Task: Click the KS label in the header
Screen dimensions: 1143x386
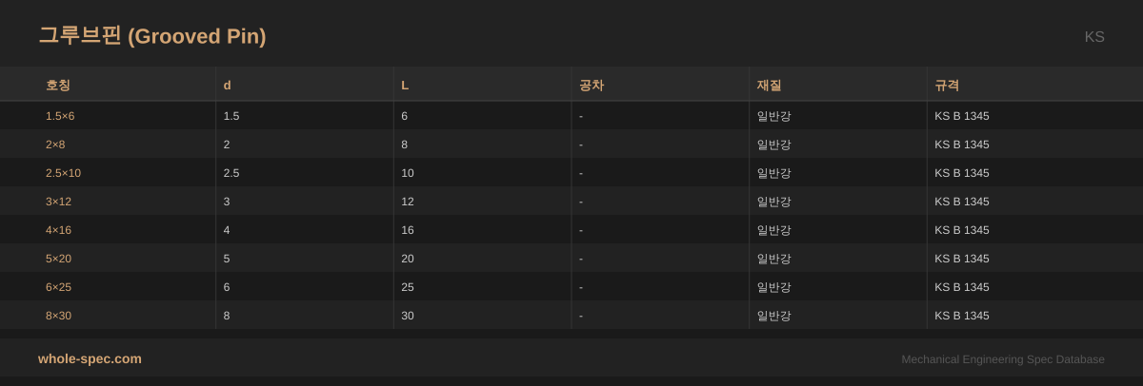Action: coord(1094,37)
